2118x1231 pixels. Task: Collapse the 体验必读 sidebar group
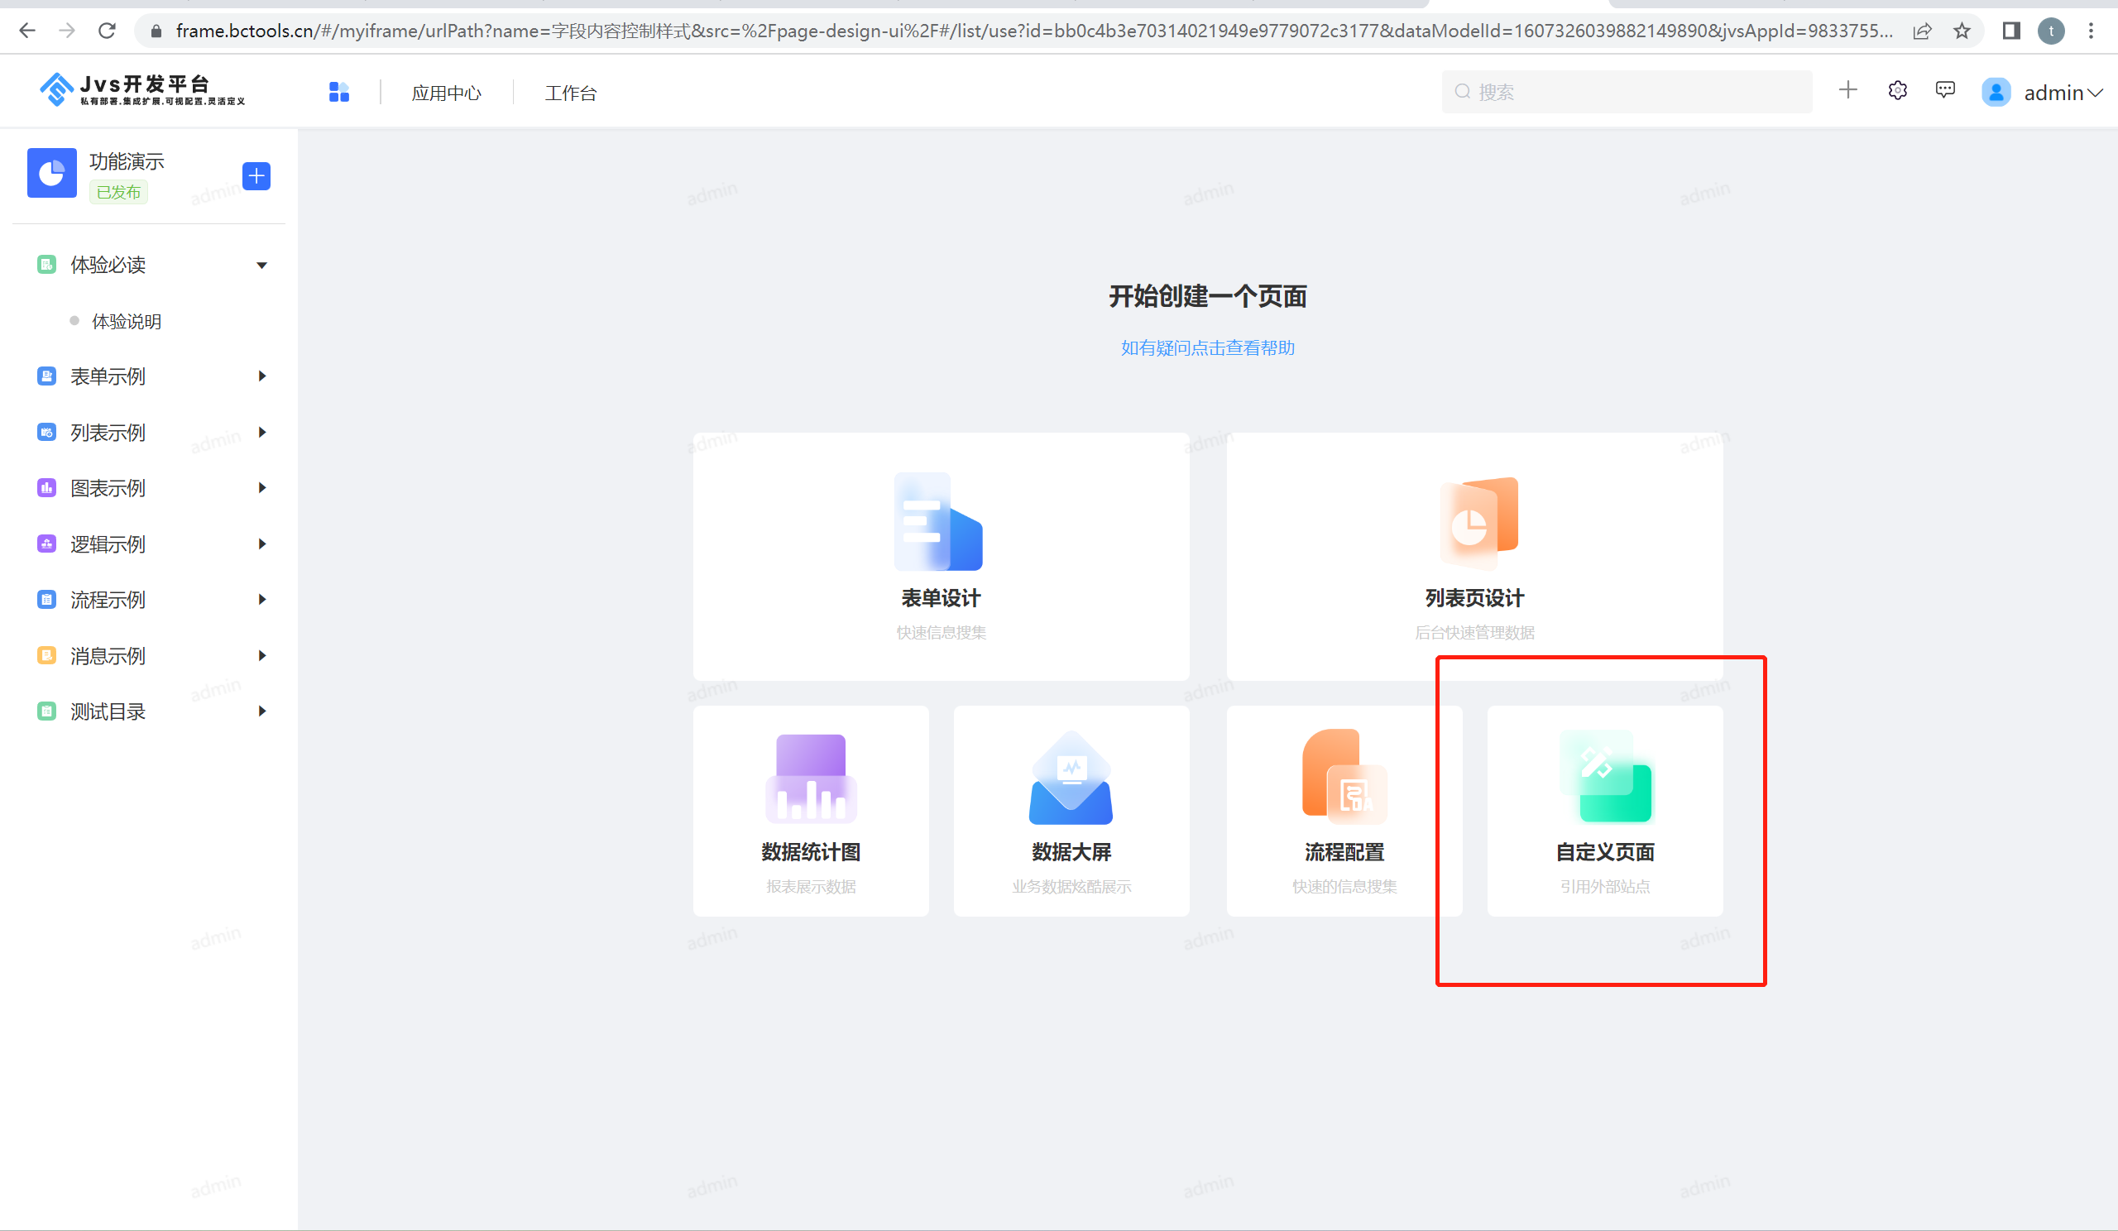click(x=261, y=266)
